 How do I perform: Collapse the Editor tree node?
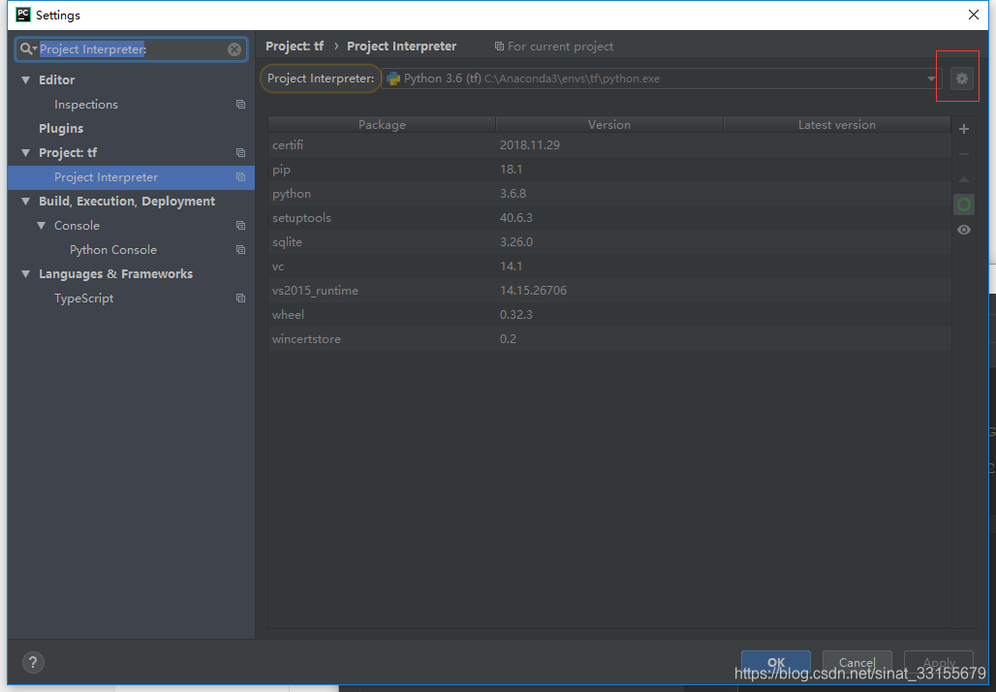click(x=25, y=80)
